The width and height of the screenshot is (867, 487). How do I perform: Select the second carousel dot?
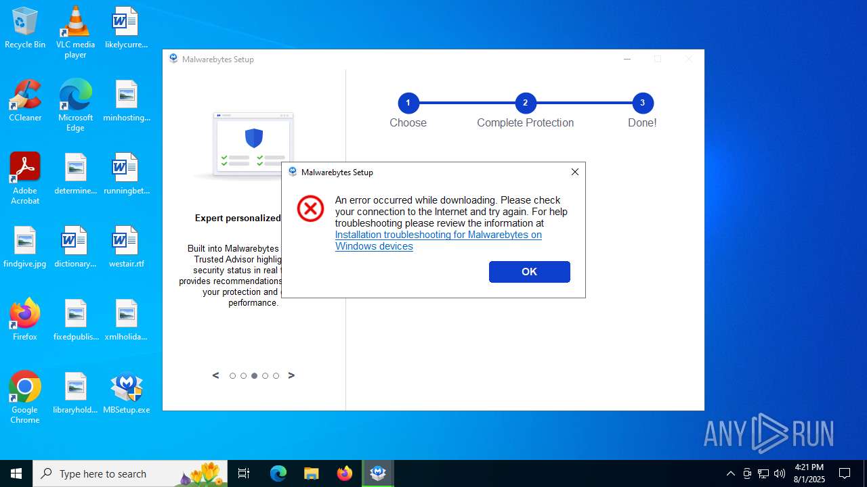243,376
